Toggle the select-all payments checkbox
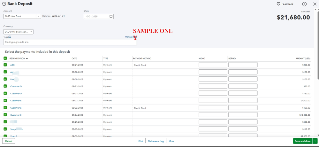Viewport: 319px width, 147px height. point(5,58)
